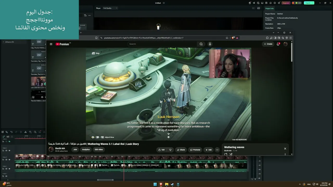The width and height of the screenshot is (333, 187).
Task: Click the Windows Start button
Action: 155,184
